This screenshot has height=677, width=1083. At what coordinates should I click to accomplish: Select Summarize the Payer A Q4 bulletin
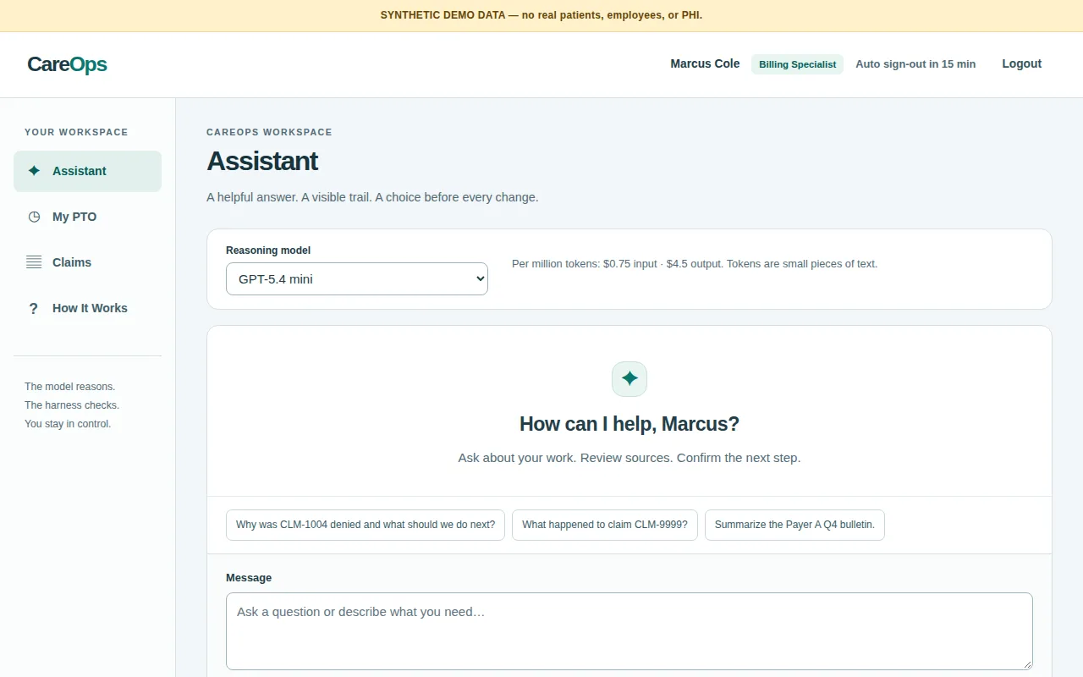coord(794,525)
